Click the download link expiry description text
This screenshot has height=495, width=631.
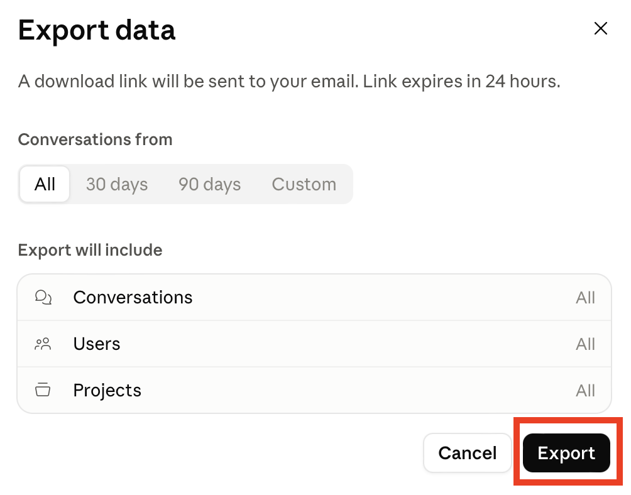pyautogui.click(x=289, y=82)
